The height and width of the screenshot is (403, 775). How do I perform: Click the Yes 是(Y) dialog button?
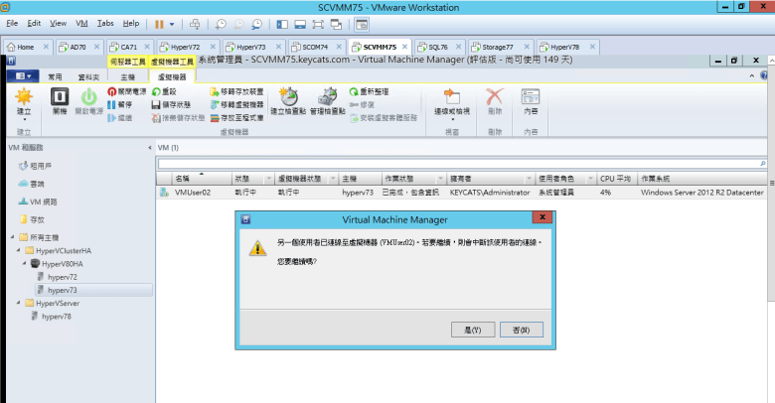tap(473, 330)
